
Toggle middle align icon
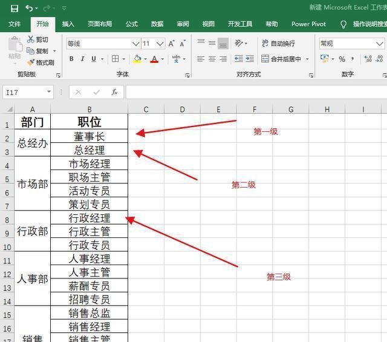pos(212,43)
